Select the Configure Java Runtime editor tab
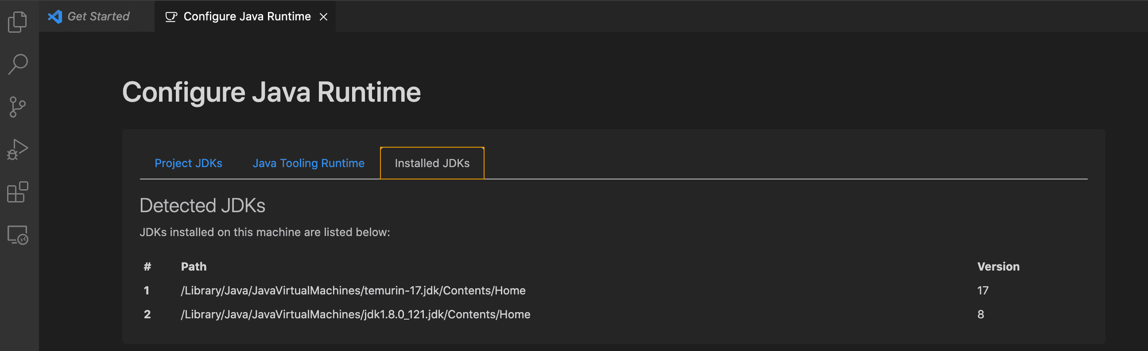The height and width of the screenshot is (351, 1148). tap(244, 16)
